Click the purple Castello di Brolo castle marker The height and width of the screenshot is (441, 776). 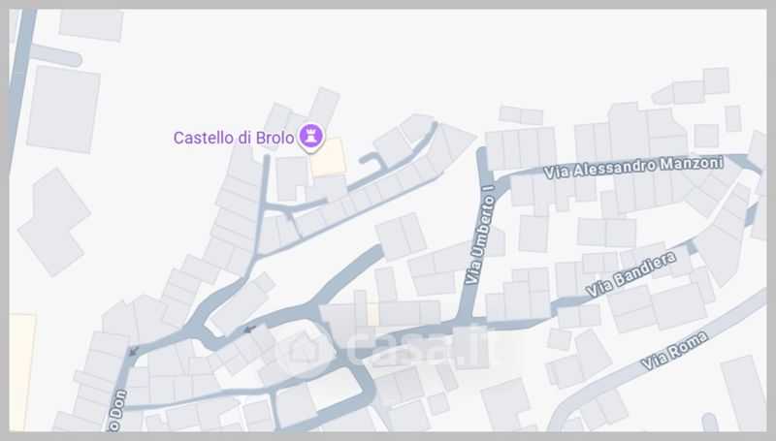[x=310, y=137]
